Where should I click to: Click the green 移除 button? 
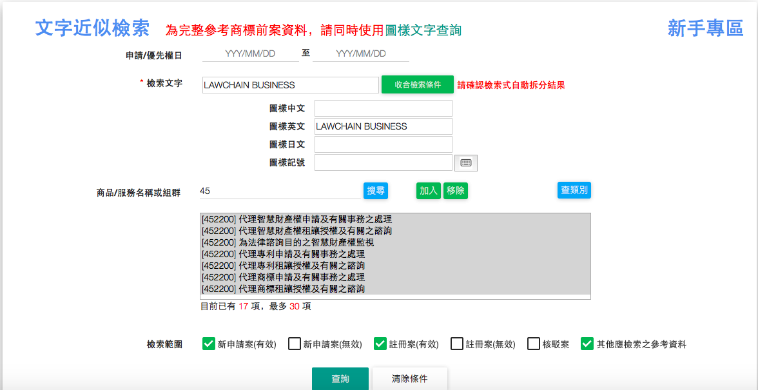pos(455,190)
